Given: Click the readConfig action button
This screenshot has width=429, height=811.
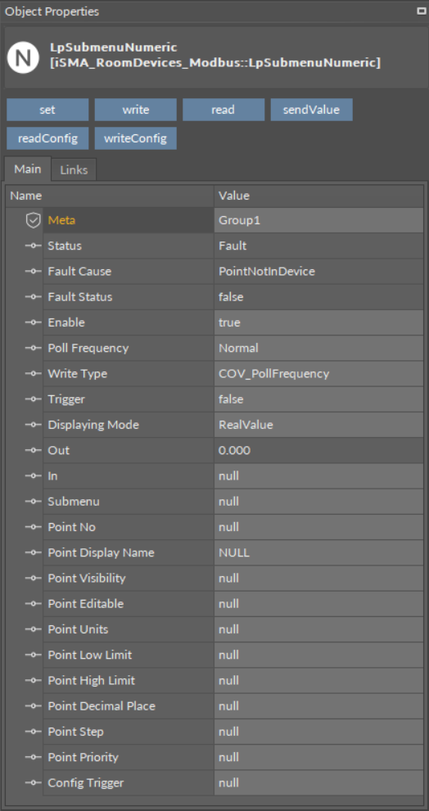Looking at the screenshot, I should click(47, 138).
